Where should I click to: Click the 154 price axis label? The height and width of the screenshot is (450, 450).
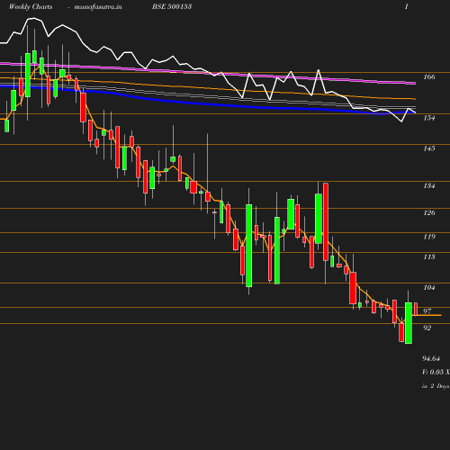click(x=429, y=118)
